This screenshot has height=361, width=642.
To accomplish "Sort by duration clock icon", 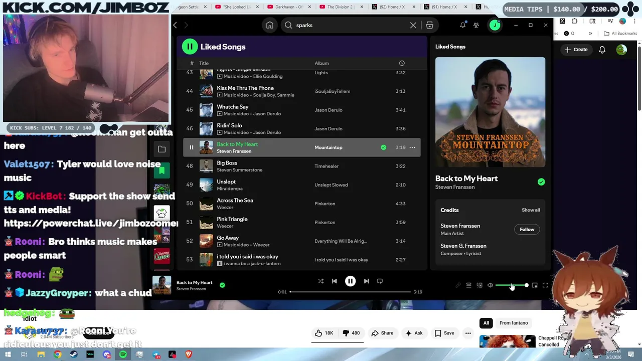I will (402, 63).
